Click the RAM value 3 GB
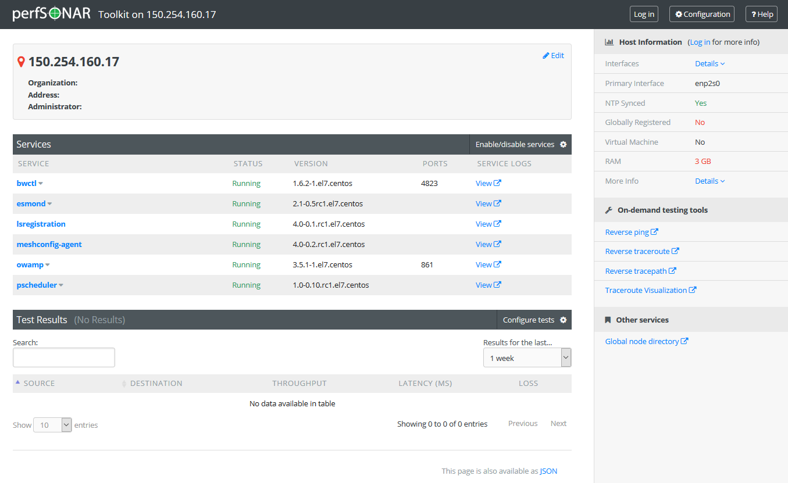788x483 pixels. (703, 161)
